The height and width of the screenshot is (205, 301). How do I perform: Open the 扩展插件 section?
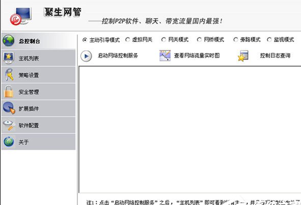point(38,108)
